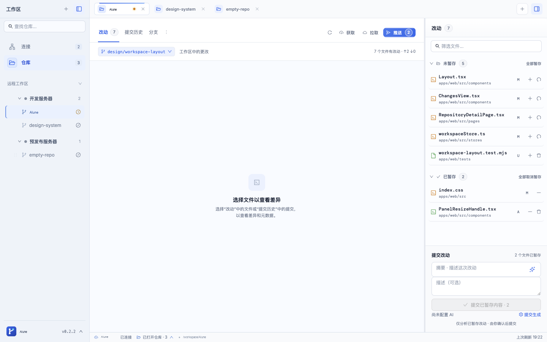Stage workspaceStore.ts with its plus icon
The height and width of the screenshot is (342, 547).
click(530, 136)
